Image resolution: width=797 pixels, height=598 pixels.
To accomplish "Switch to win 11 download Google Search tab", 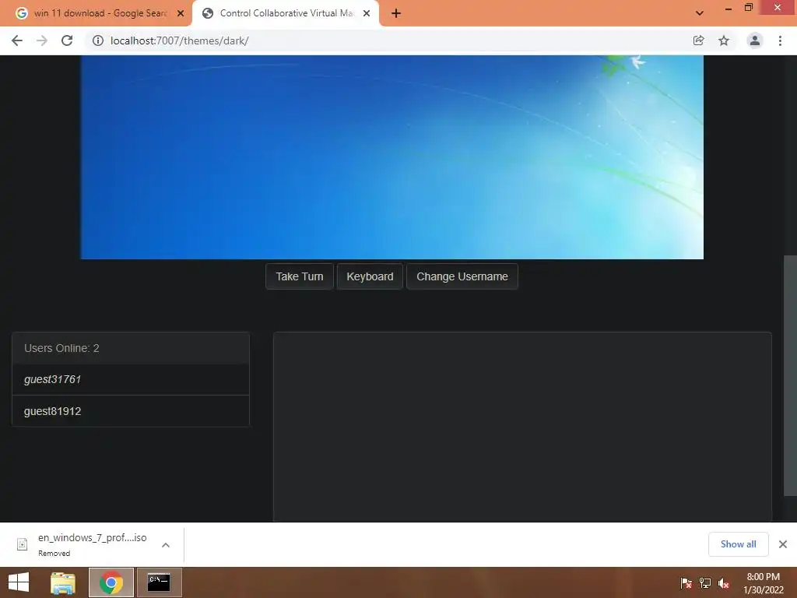I will [x=96, y=13].
